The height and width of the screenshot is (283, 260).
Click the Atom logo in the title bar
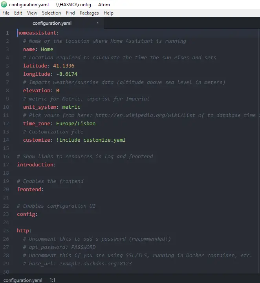point(4,4)
